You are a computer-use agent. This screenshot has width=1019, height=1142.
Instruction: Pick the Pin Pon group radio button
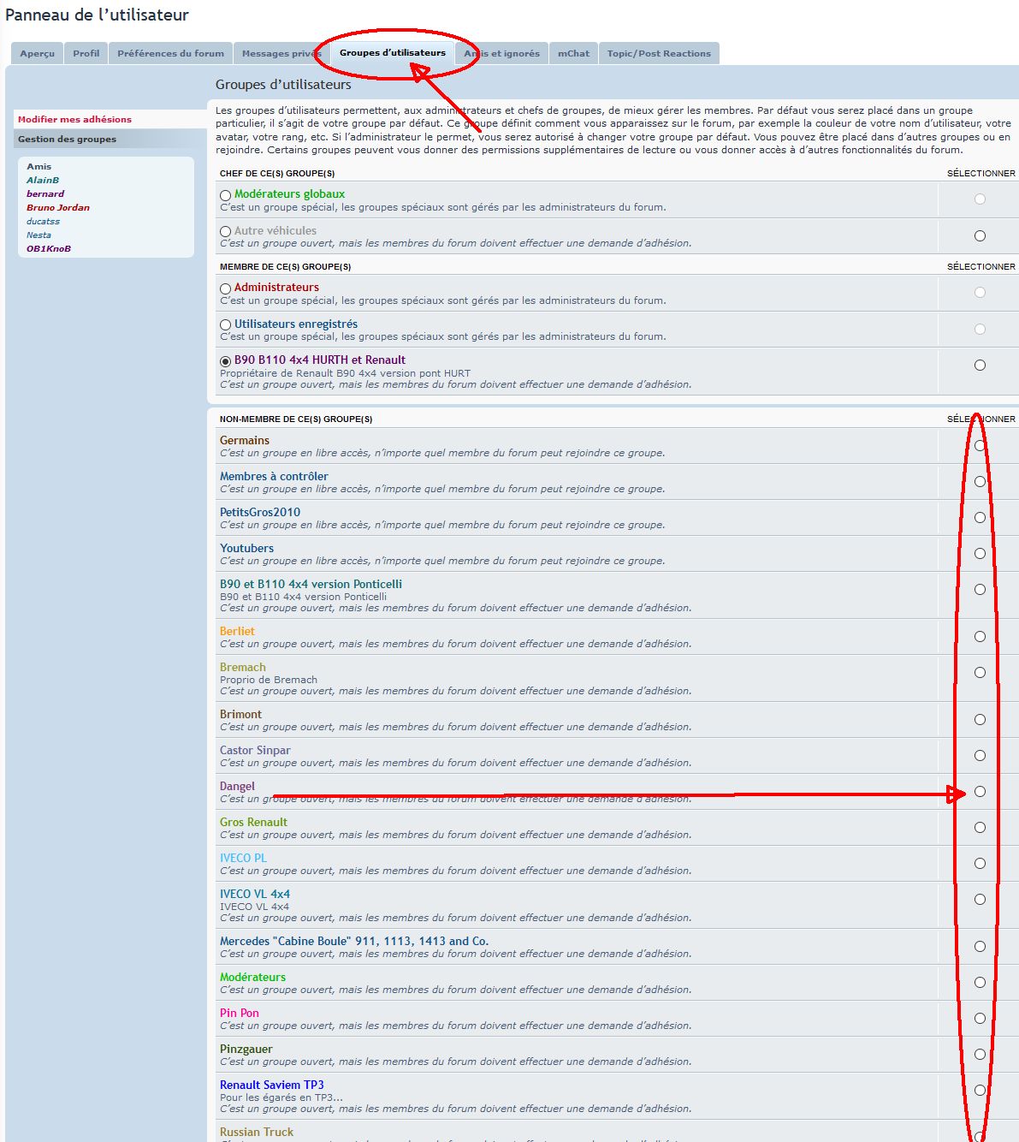point(980,1019)
